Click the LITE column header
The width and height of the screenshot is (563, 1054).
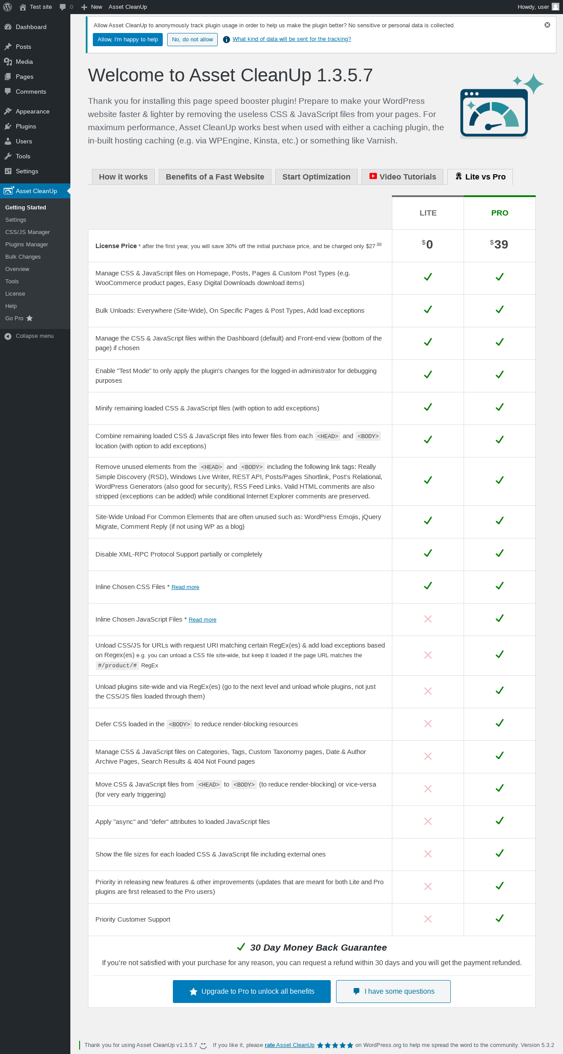pyautogui.click(x=428, y=213)
